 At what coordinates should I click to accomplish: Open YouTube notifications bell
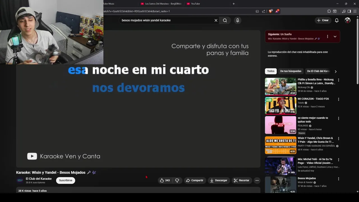337,20
